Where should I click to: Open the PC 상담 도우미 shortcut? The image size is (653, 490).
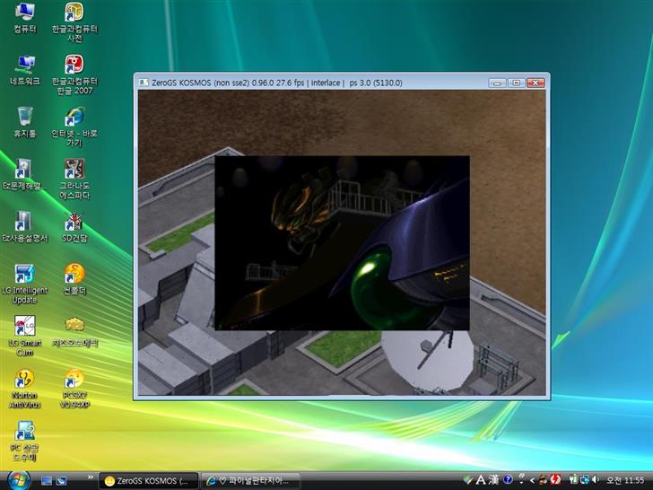click(24, 441)
